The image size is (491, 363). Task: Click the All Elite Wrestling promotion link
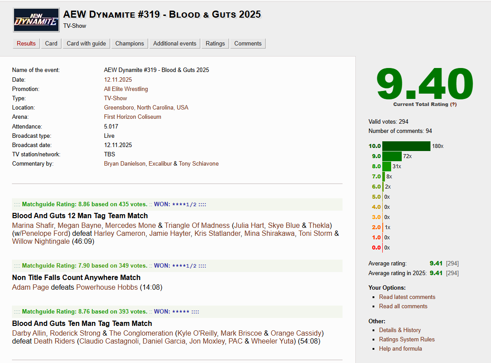(126, 89)
